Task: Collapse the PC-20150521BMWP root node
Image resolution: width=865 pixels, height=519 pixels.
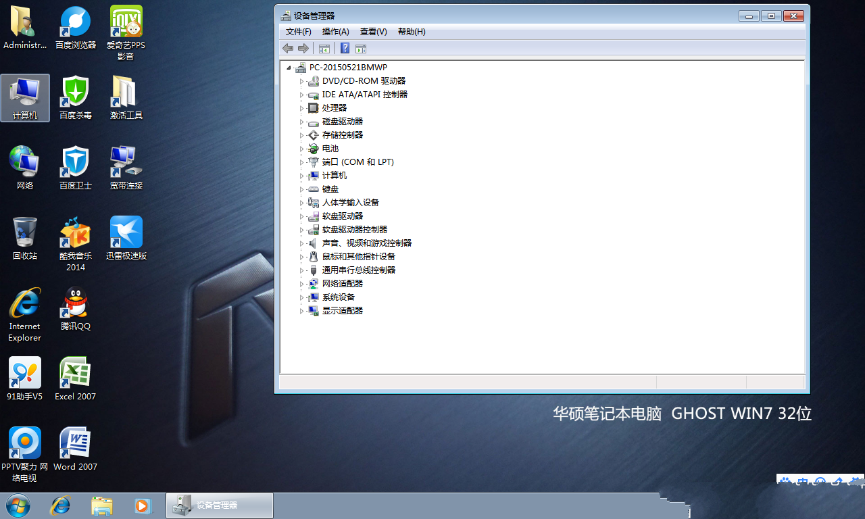Action: pyautogui.click(x=289, y=68)
